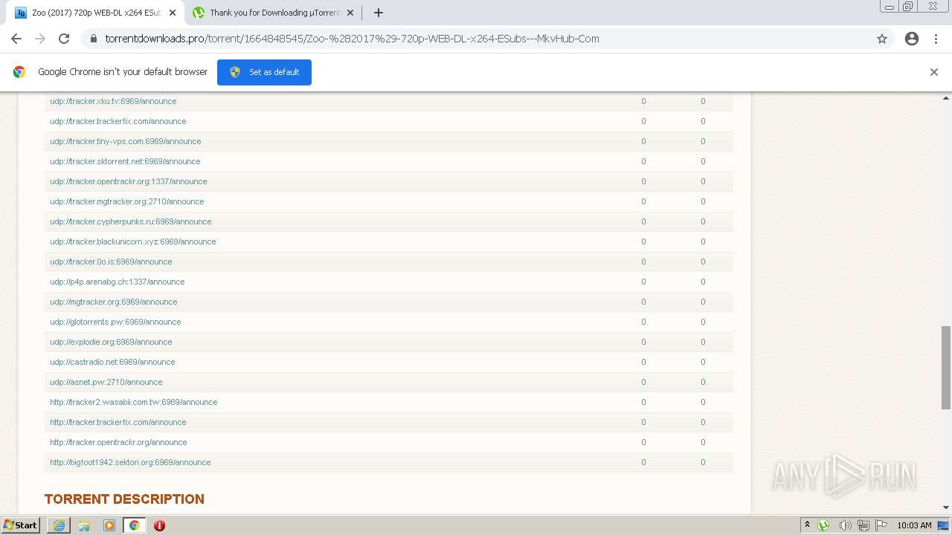The height and width of the screenshot is (535, 952).
Task: Open File Explorer from the taskbar
Action: coord(84,525)
